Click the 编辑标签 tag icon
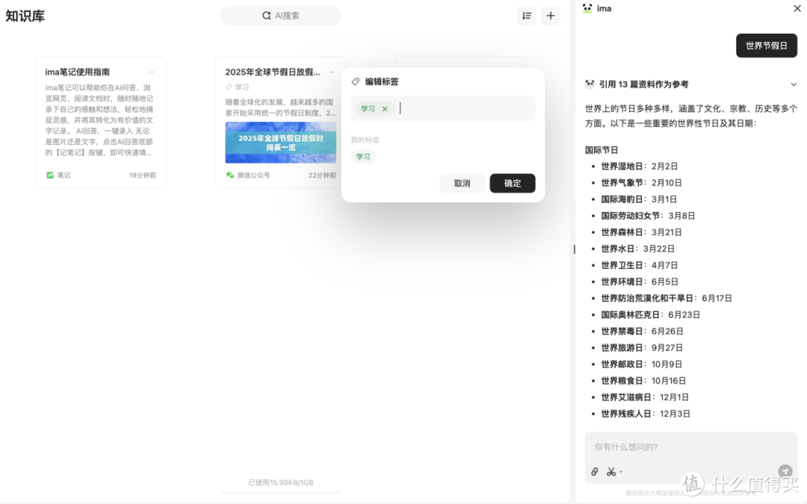 355,81
